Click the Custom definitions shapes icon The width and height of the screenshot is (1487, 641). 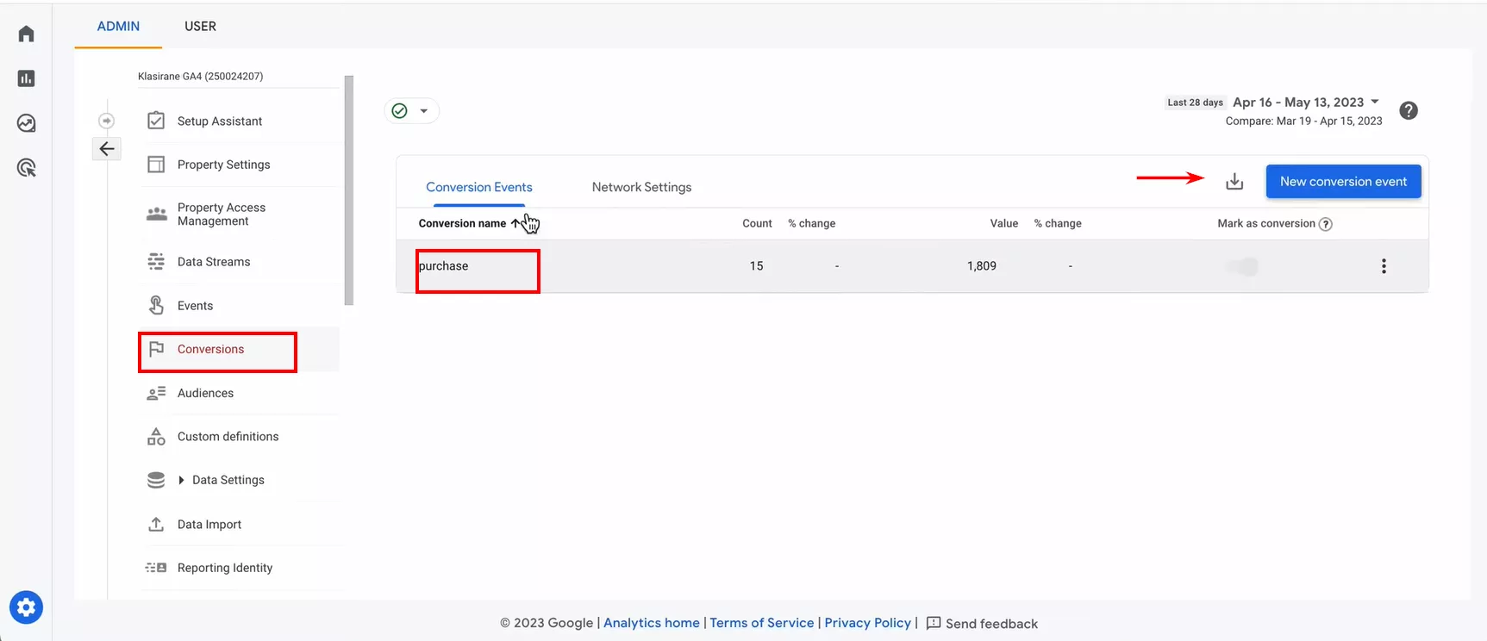pyautogui.click(x=156, y=436)
